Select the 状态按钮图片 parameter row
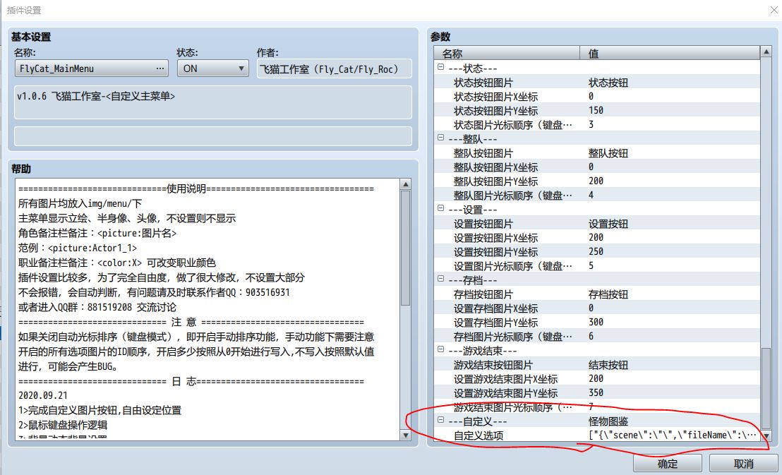This screenshot has height=475, width=782. point(597,83)
